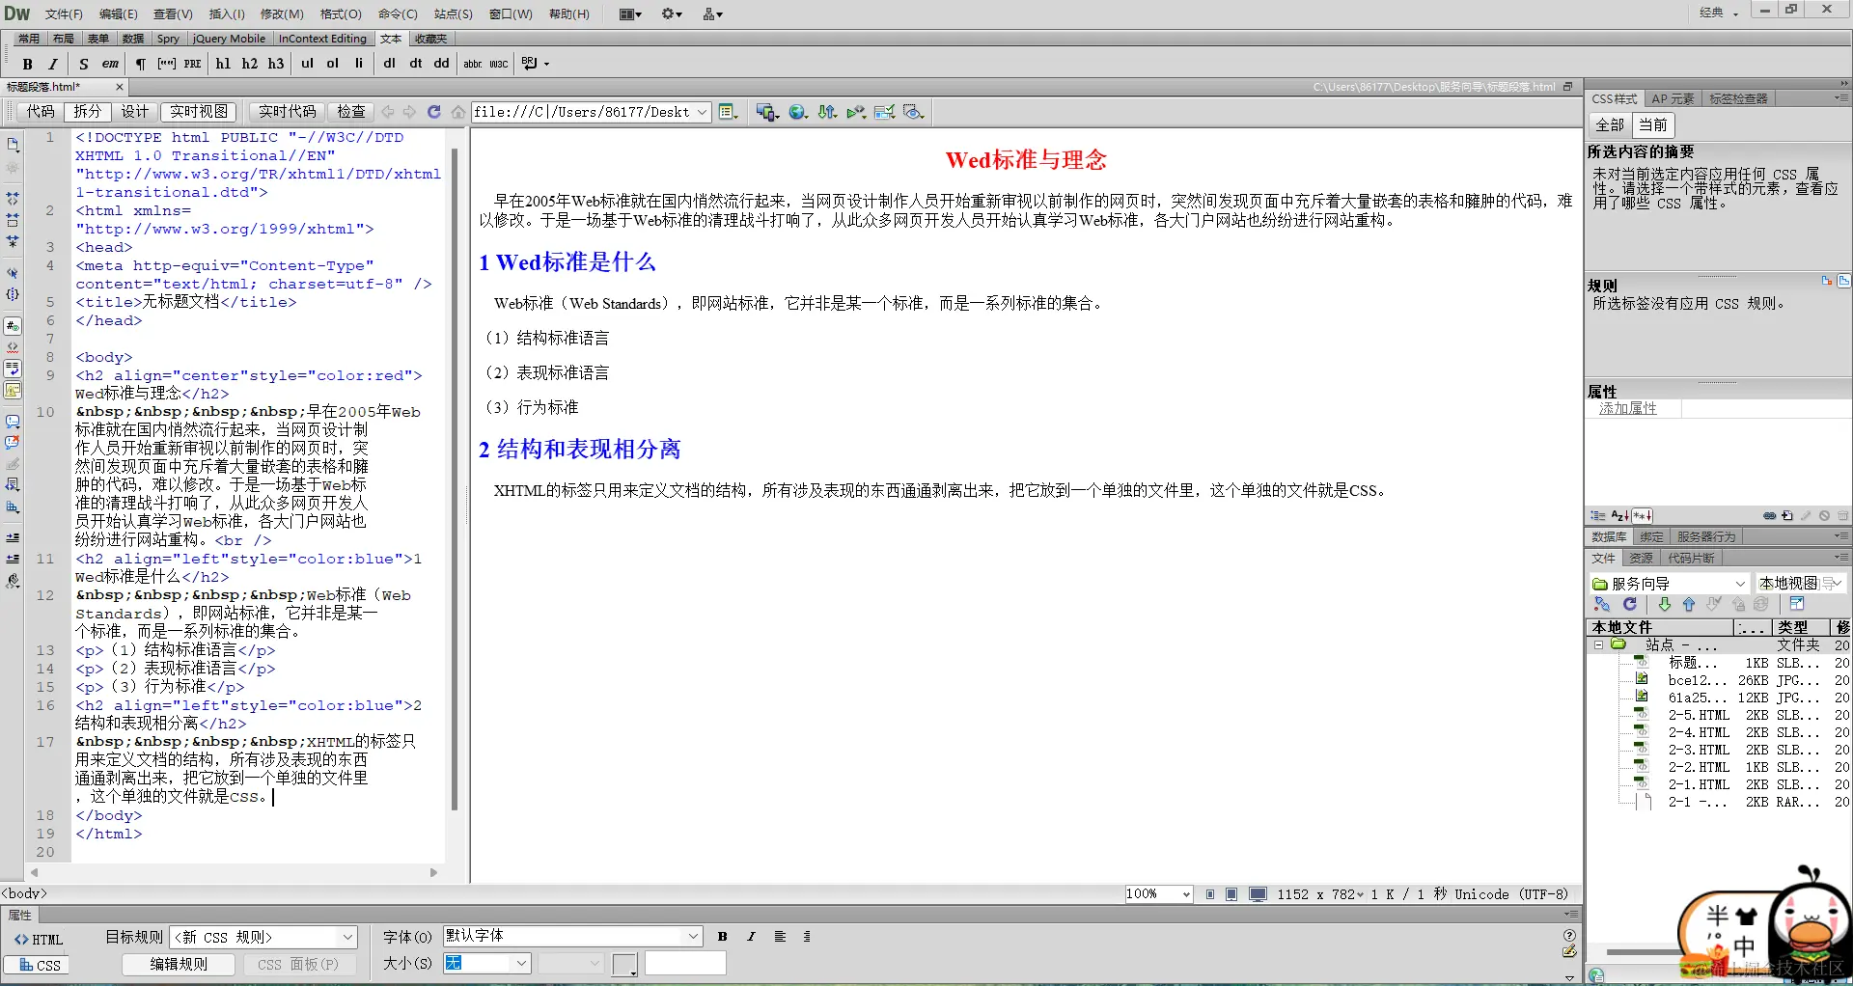
Task: Click Get File green down arrow
Action: click(x=1664, y=604)
